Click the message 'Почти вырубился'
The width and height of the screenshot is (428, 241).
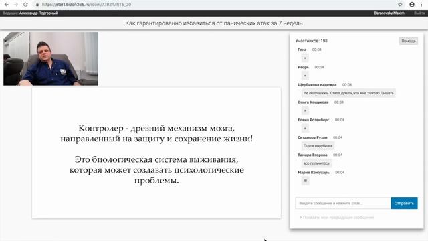point(318,146)
